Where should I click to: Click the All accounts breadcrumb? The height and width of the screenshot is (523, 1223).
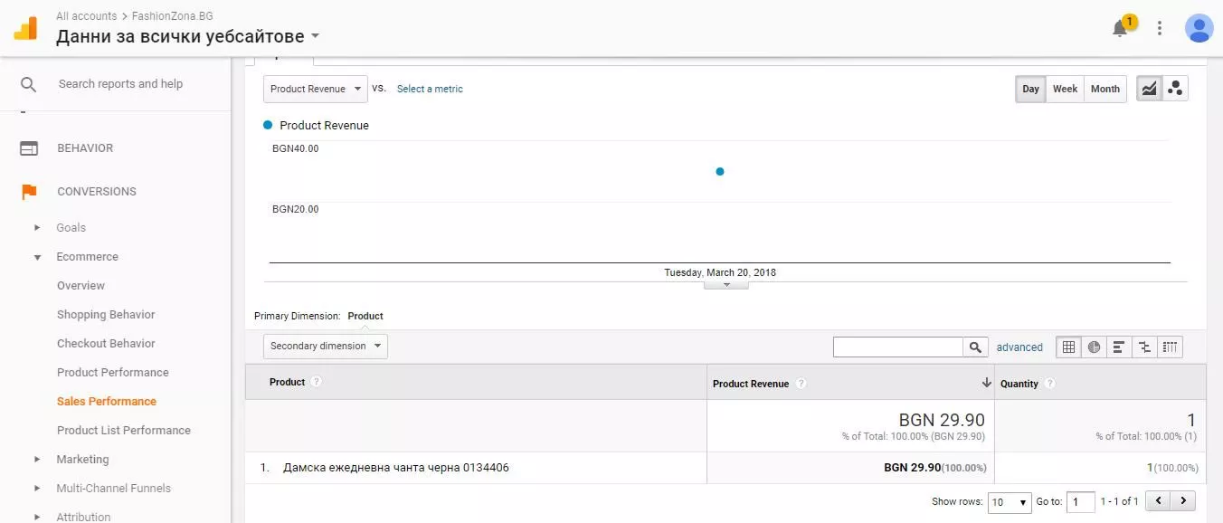[86, 16]
